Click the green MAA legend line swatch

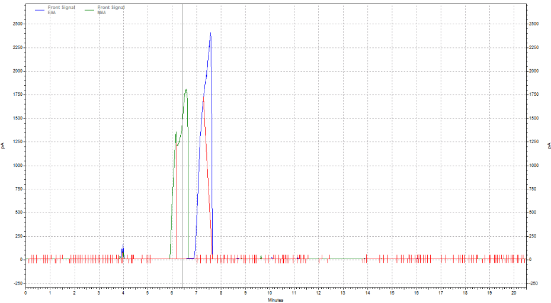click(89, 10)
